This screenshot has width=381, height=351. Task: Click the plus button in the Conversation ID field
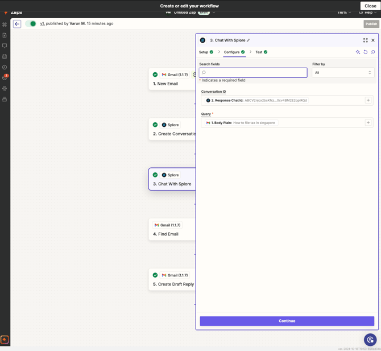point(368,100)
